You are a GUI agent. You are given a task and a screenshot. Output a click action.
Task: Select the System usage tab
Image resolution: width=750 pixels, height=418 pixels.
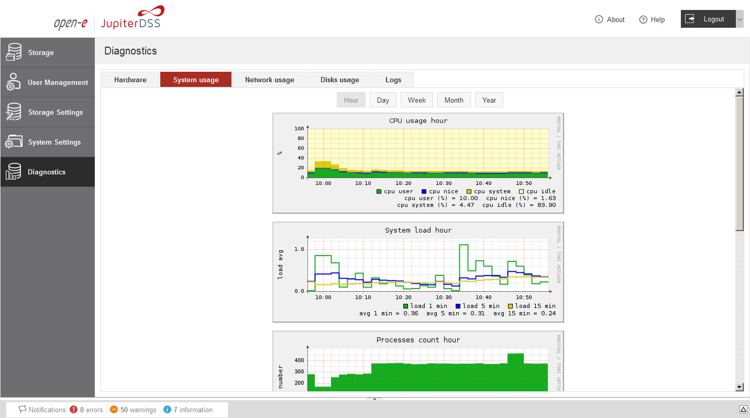[x=196, y=80]
